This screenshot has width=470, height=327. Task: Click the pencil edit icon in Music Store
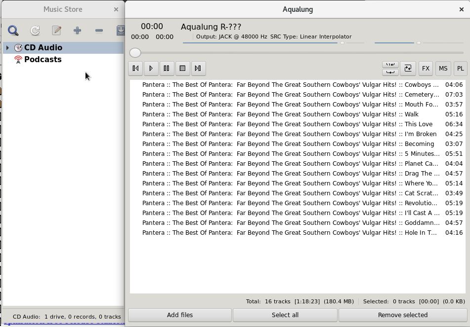coord(56,31)
